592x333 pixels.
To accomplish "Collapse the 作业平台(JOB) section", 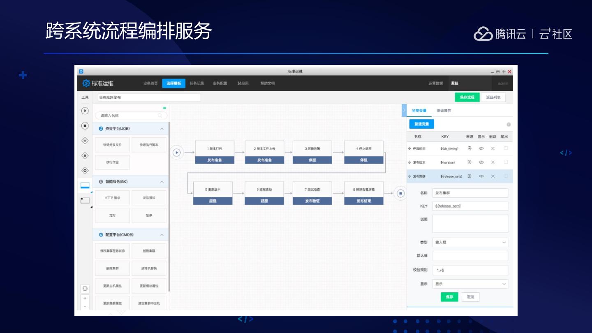I will (162, 129).
